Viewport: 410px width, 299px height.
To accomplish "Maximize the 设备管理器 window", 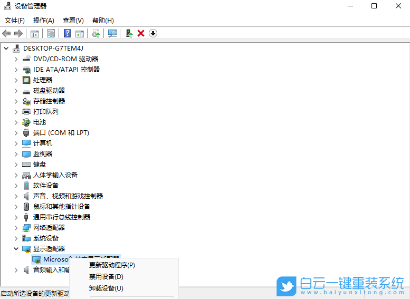I will pyautogui.click(x=374, y=6).
